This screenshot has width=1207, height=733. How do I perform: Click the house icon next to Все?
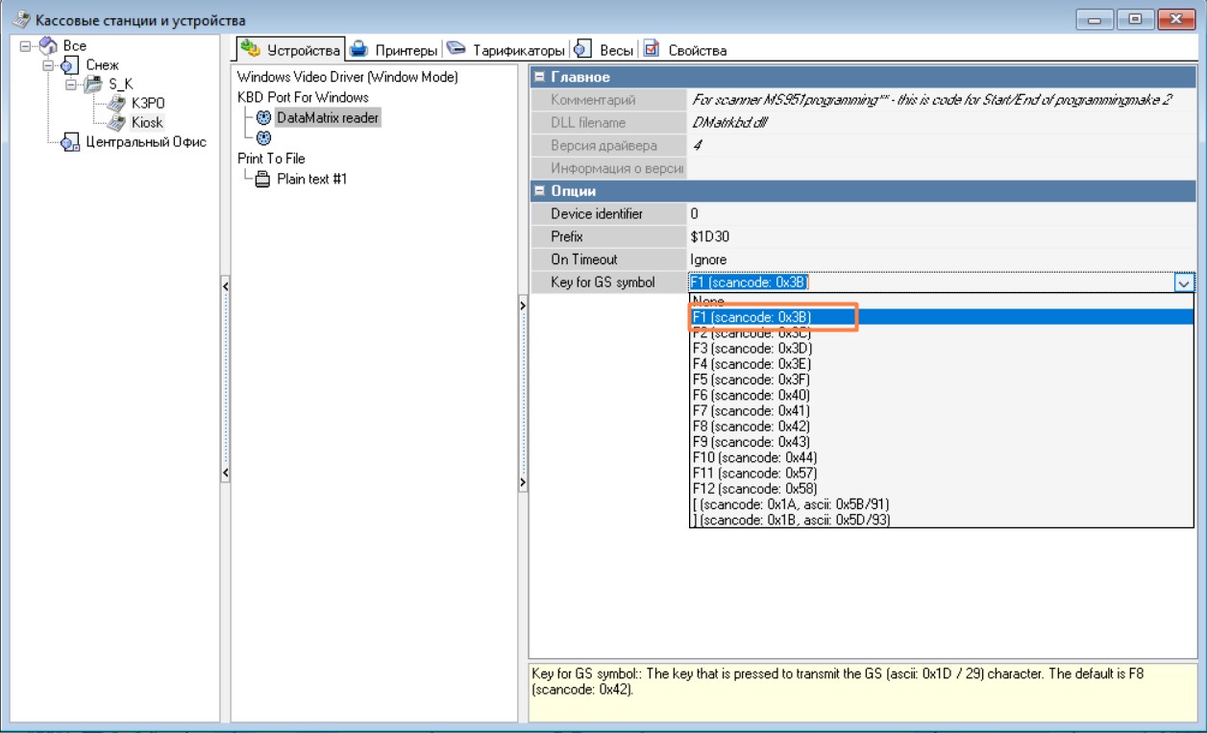pos(47,47)
